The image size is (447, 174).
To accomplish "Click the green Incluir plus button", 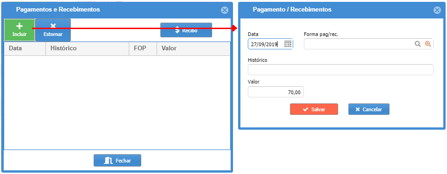I will (x=19, y=30).
